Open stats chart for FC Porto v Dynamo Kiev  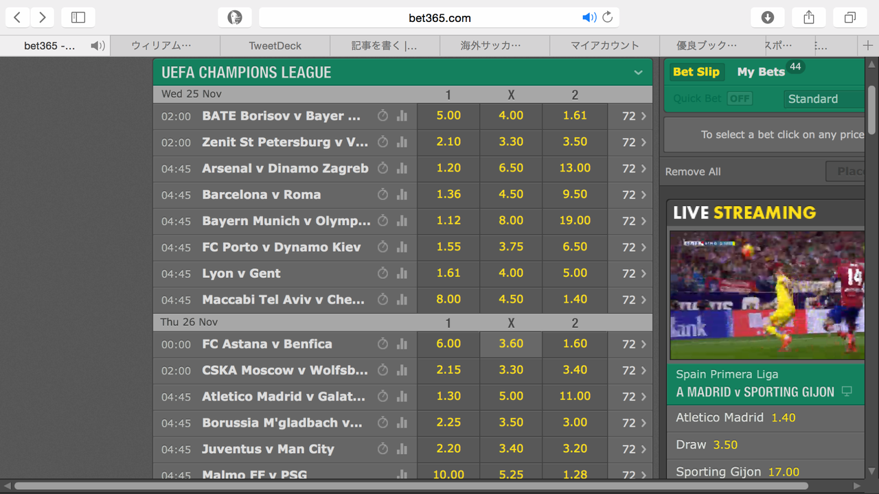coord(402,247)
